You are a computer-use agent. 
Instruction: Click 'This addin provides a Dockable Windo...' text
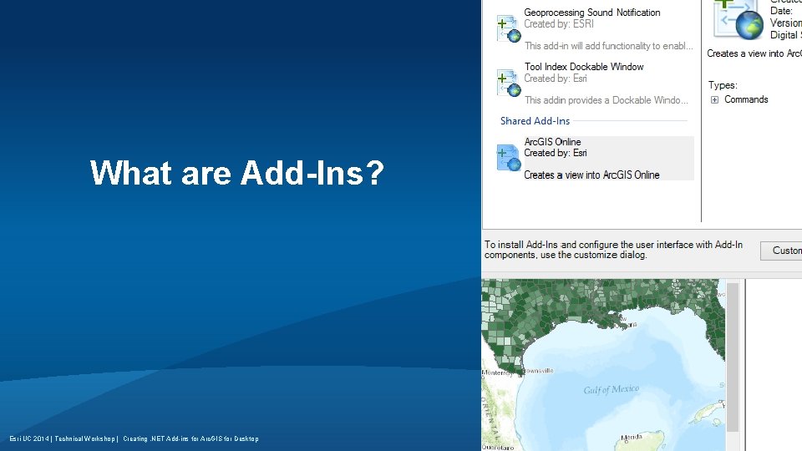tap(607, 100)
